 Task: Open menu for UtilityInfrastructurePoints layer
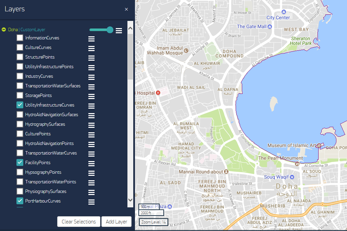(91, 68)
